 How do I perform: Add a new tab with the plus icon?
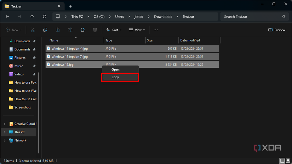click(x=70, y=6)
